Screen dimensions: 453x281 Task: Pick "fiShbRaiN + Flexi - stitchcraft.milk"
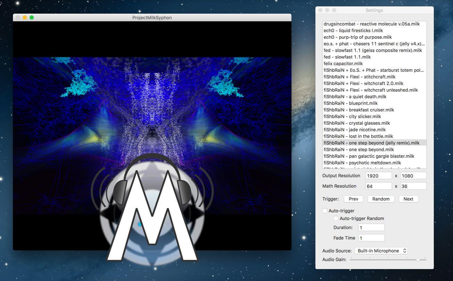374,77
